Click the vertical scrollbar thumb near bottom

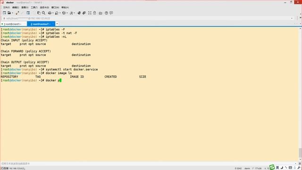tap(300, 153)
